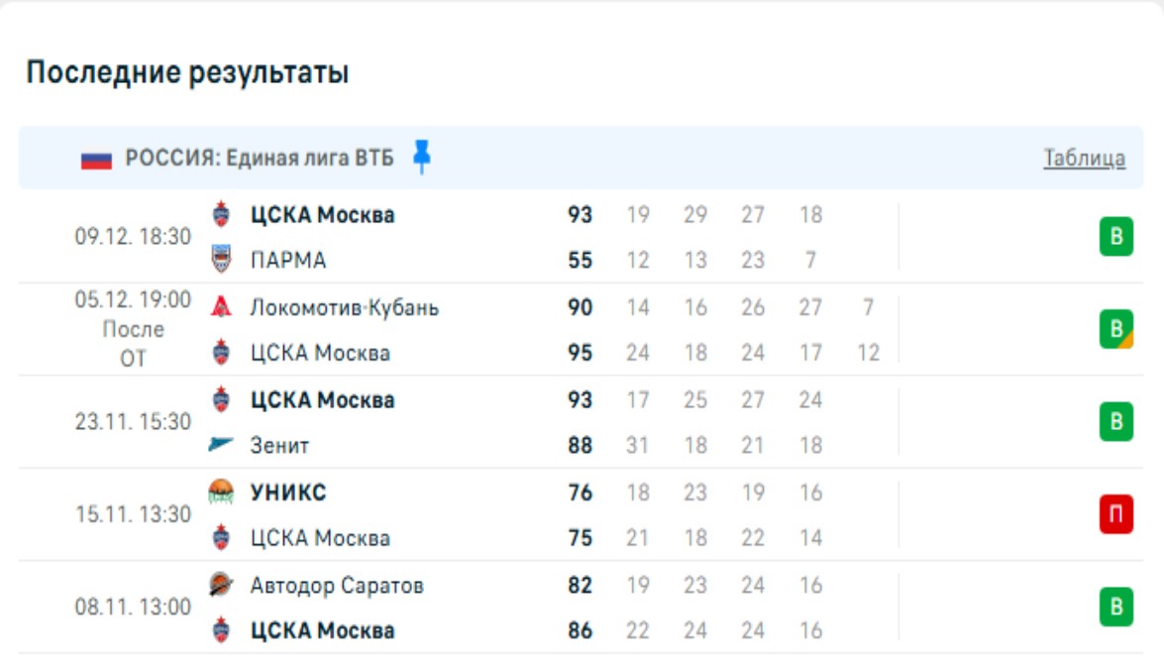Click the ПАРМА team logo
The height and width of the screenshot is (662, 1164).
click(x=222, y=260)
